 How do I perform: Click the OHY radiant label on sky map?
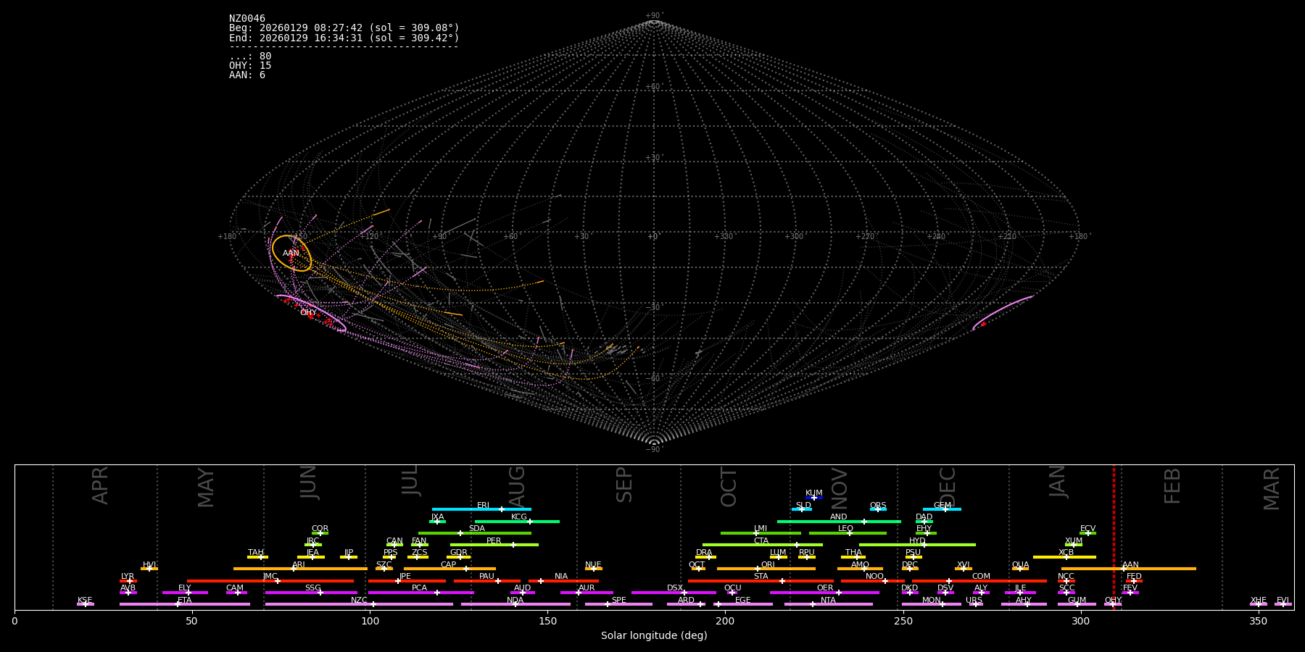coord(308,313)
